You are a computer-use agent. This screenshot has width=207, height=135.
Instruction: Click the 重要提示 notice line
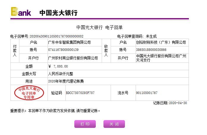[x=55, y=111]
